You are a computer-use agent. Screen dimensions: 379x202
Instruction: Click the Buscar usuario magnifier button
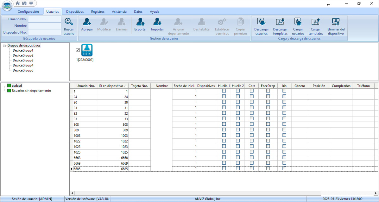pyautogui.click(x=69, y=26)
